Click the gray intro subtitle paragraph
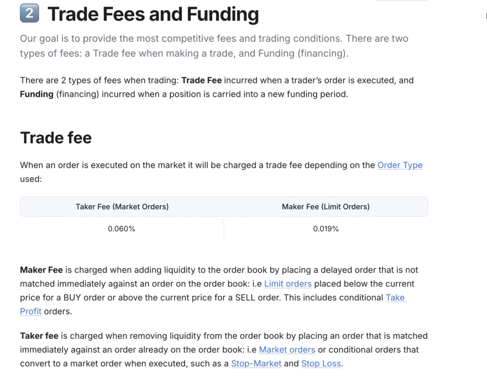This screenshot has height=376, width=487. point(214,46)
